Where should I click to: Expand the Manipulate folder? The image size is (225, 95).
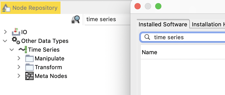coord(19,58)
